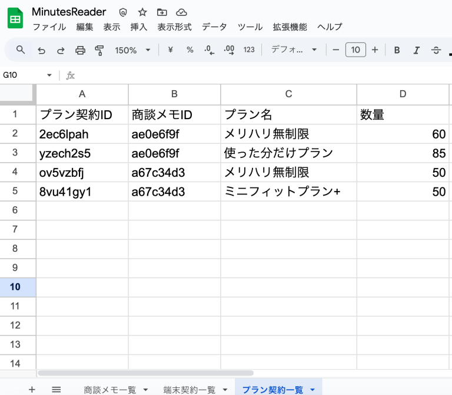Select the プラン契約一覧 sheet tab
The height and width of the screenshot is (395, 452).
272,390
